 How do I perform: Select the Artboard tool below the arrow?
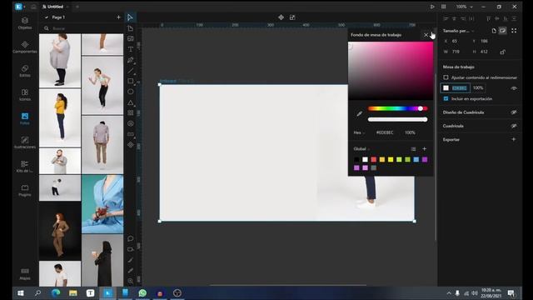coord(131,28)
